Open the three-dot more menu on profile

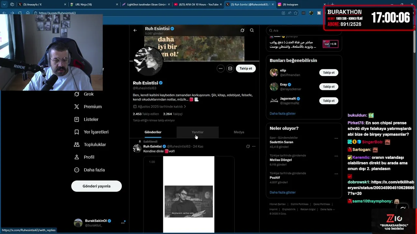[221, 69]
